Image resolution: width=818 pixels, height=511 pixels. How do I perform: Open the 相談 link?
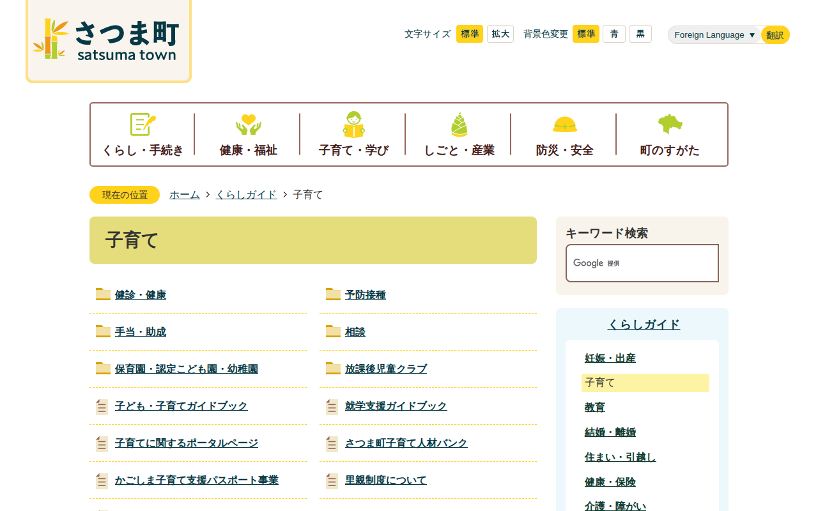[x=355, y=332]
